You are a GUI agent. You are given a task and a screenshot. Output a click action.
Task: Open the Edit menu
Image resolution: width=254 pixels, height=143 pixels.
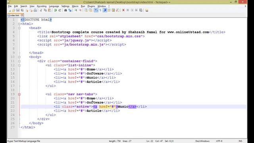[16, 6]
